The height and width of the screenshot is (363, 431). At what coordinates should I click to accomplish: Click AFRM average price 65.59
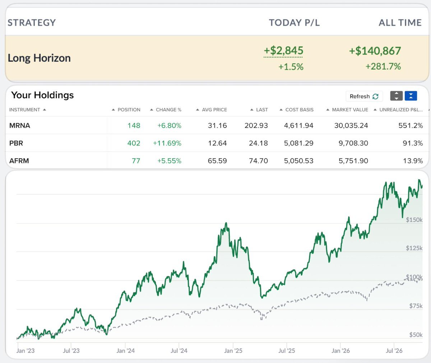[217, 161]
